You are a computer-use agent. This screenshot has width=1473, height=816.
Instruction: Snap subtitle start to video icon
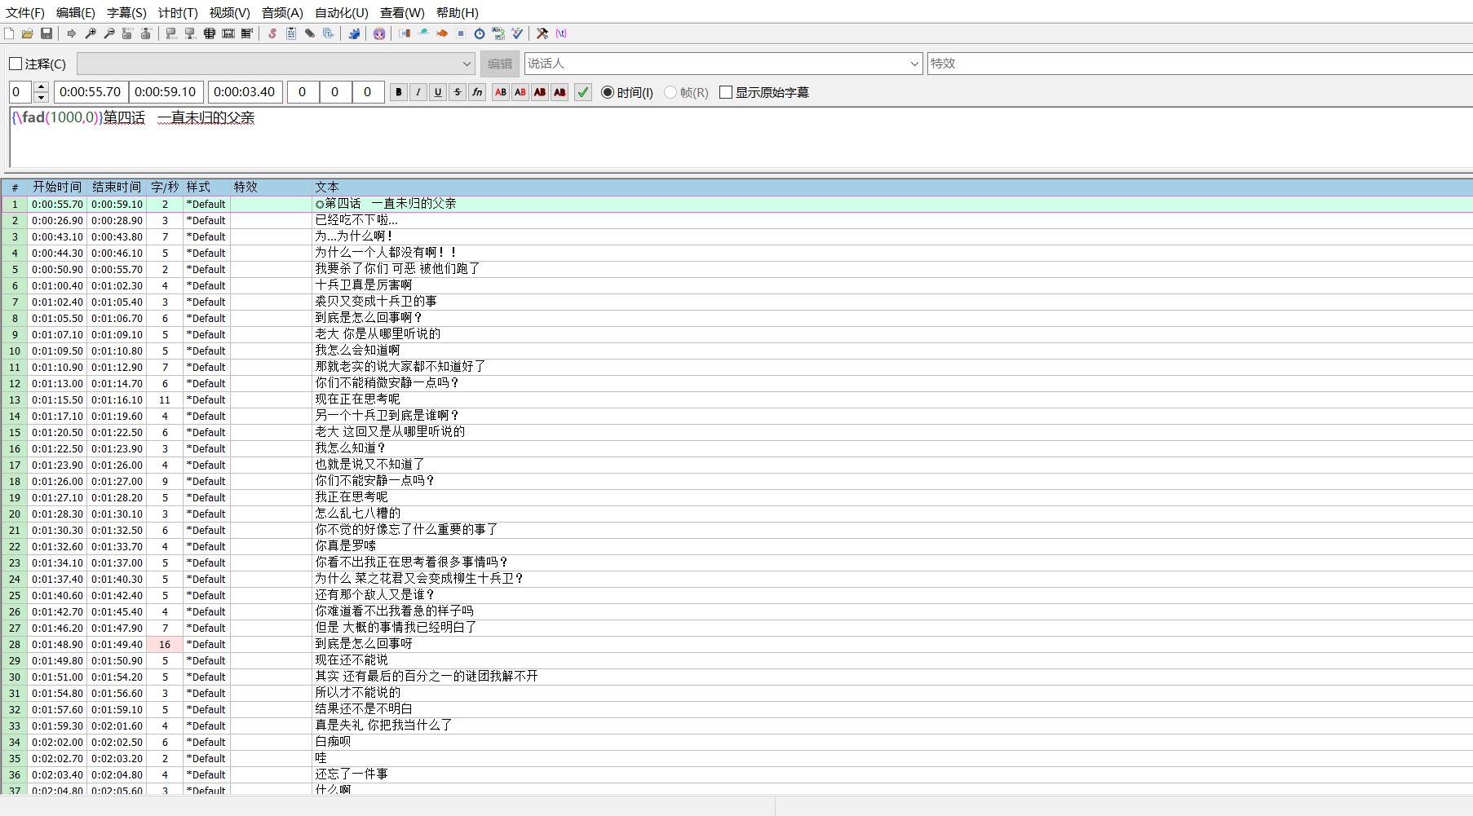click(x=171, y=33)
